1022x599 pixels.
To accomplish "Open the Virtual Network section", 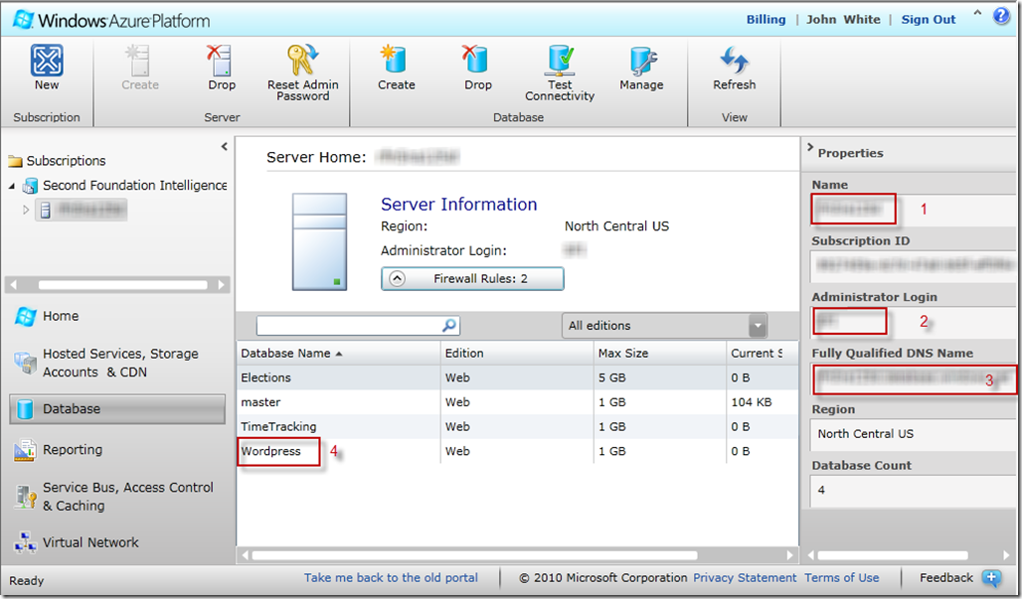I will point(77,542).
